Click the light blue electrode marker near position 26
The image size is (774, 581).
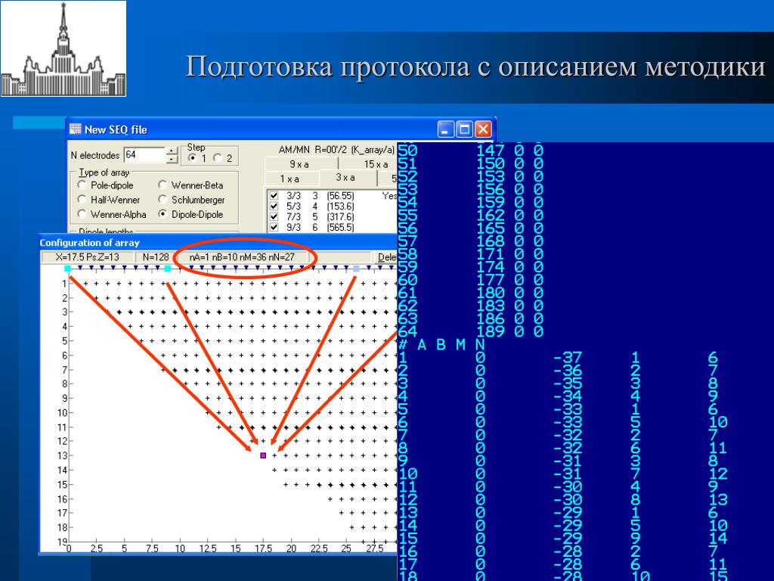[x=357, y=269]
